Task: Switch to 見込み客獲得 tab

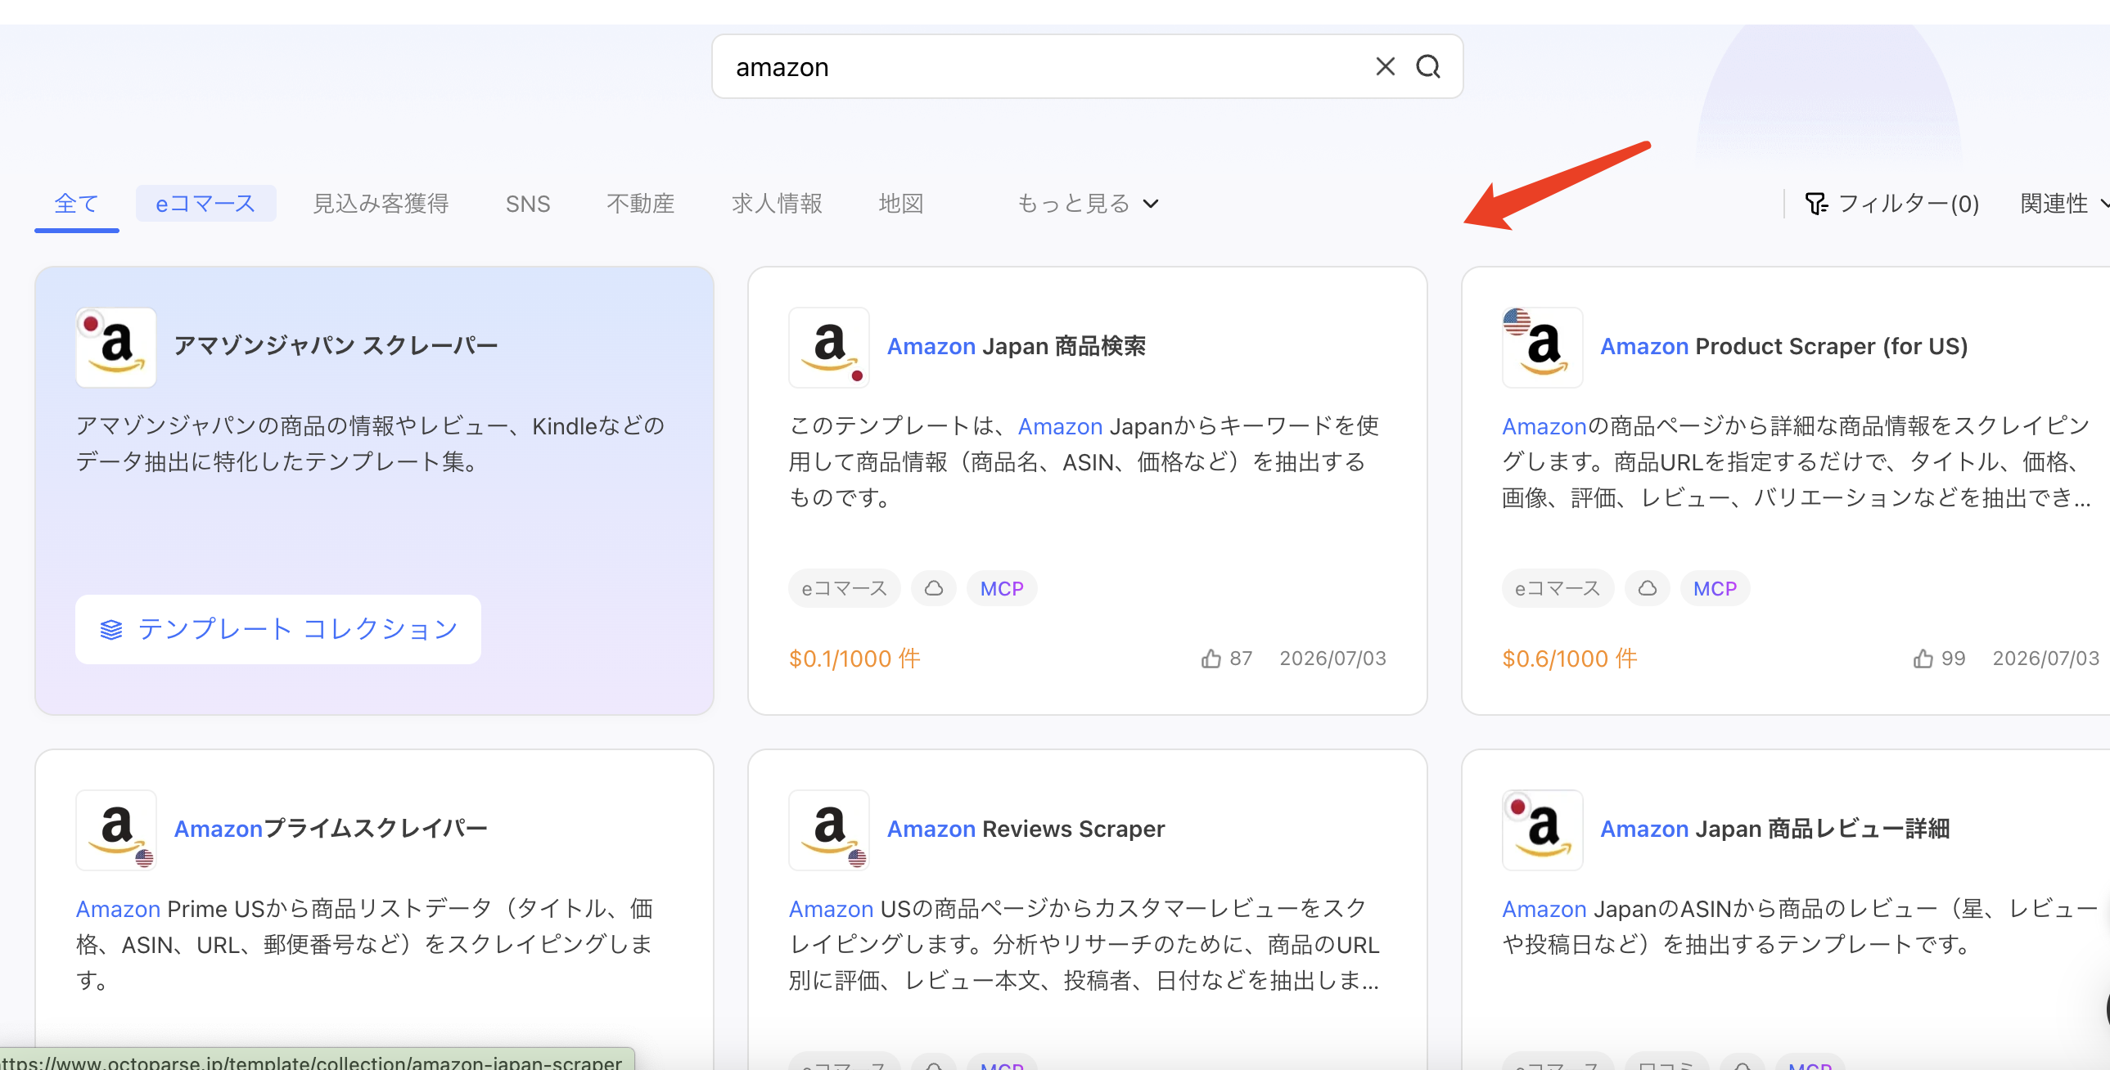Action: [x=381, y=203]
